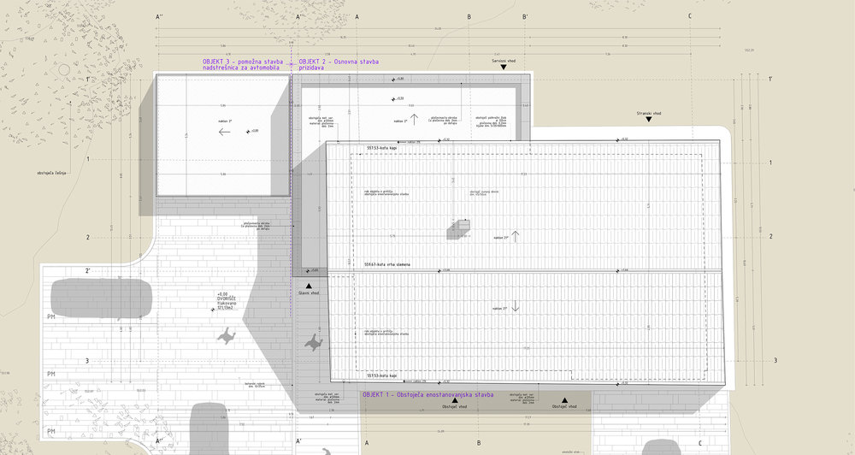
Task: Click the 559.63-kota vrha slemena ridge label
Action: click(x=388, y=264)
